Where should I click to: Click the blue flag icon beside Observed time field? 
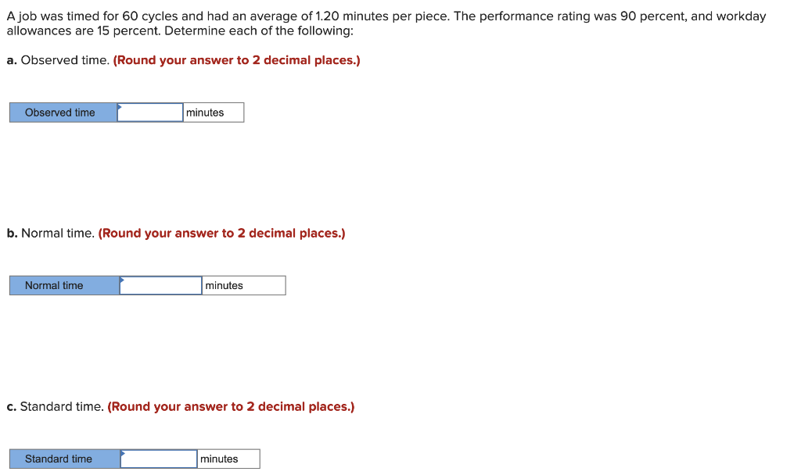tap(117, 108)
